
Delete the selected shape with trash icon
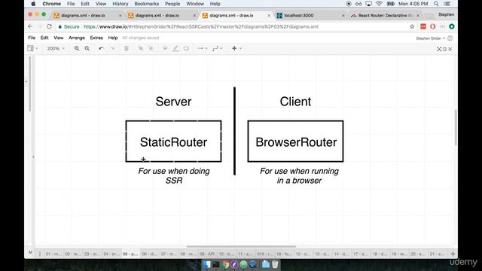[127, 48]
